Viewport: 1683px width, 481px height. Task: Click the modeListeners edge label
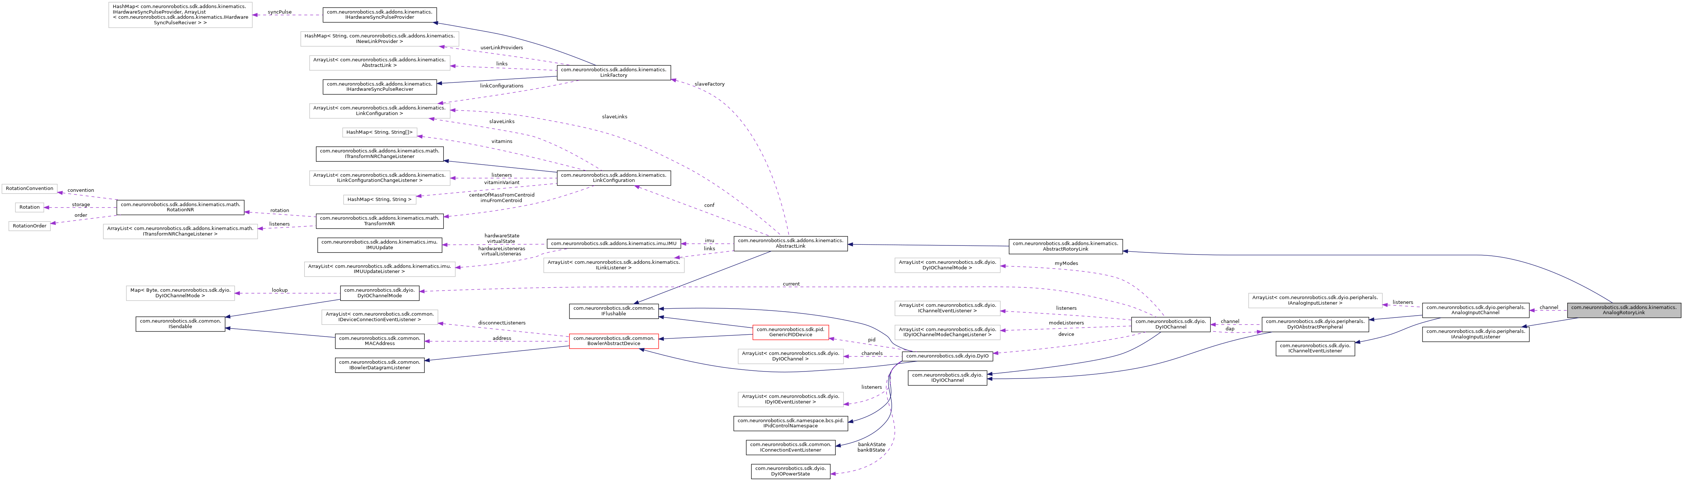pyautogui.click(x=1065, y=323)
